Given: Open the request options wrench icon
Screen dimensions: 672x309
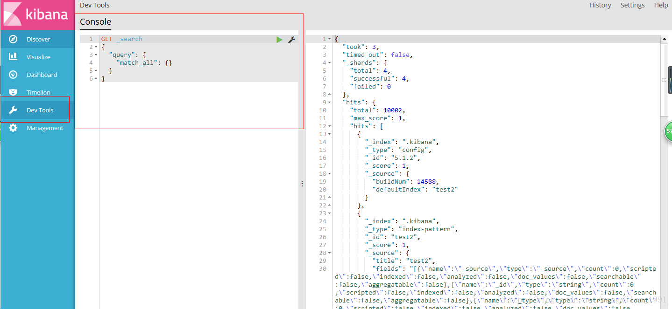Looking at the screenshot, I should 292,40.
